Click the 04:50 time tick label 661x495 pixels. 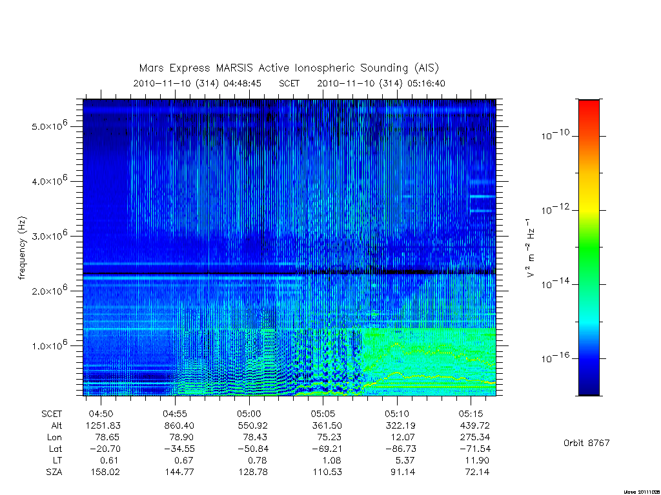click(x=101, y=414)
